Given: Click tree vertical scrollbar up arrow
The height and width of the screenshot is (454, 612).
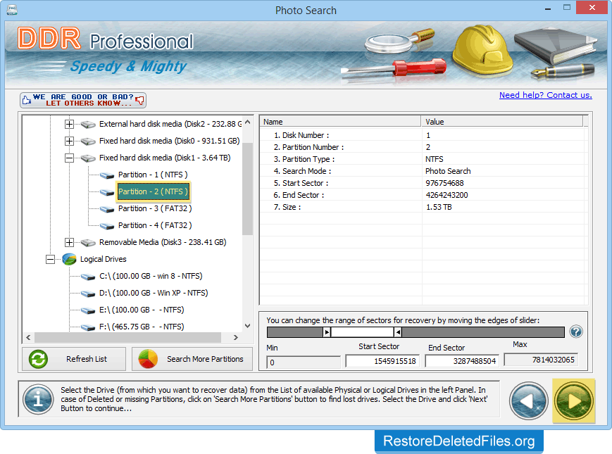Looking at the screenshot, I should (x=247, y=122).
